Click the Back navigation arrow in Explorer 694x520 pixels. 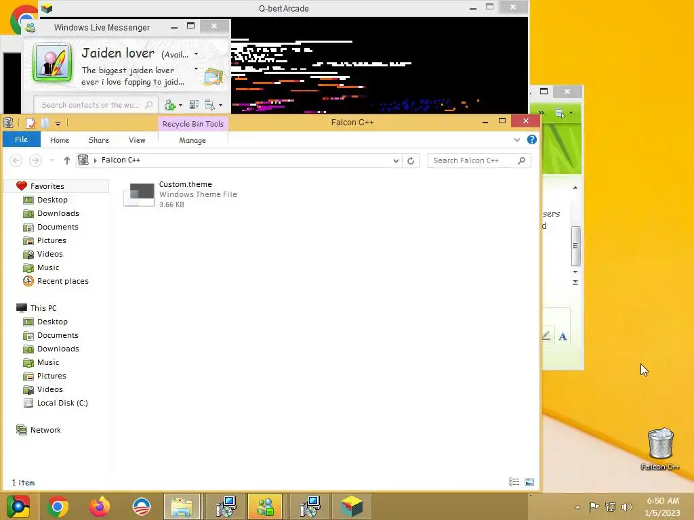tap(16, 160)
